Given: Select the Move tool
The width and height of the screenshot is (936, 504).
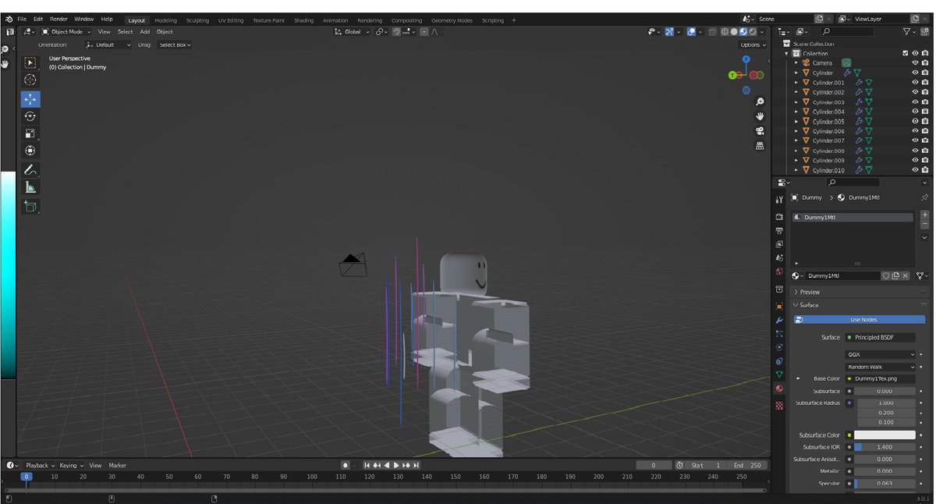Looking at the screenshot, I should (30, 99).
